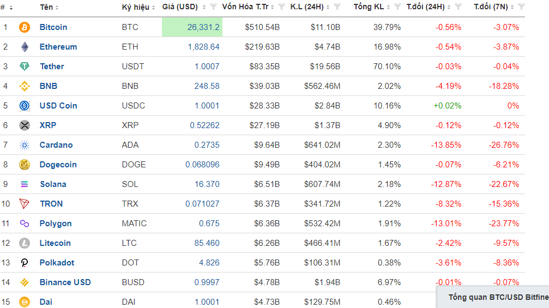Sort table by Ký hiệu column
The image size is (549, 308).
coord(138,7)
